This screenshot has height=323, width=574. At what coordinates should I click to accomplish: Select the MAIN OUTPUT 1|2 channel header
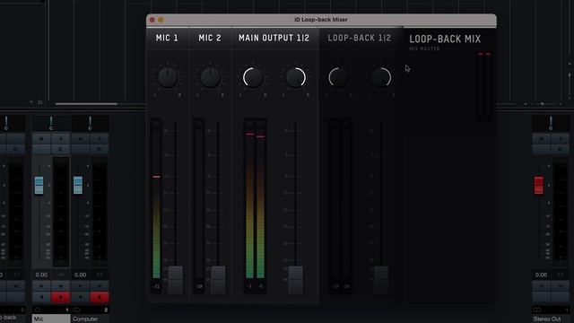point(274,38)
